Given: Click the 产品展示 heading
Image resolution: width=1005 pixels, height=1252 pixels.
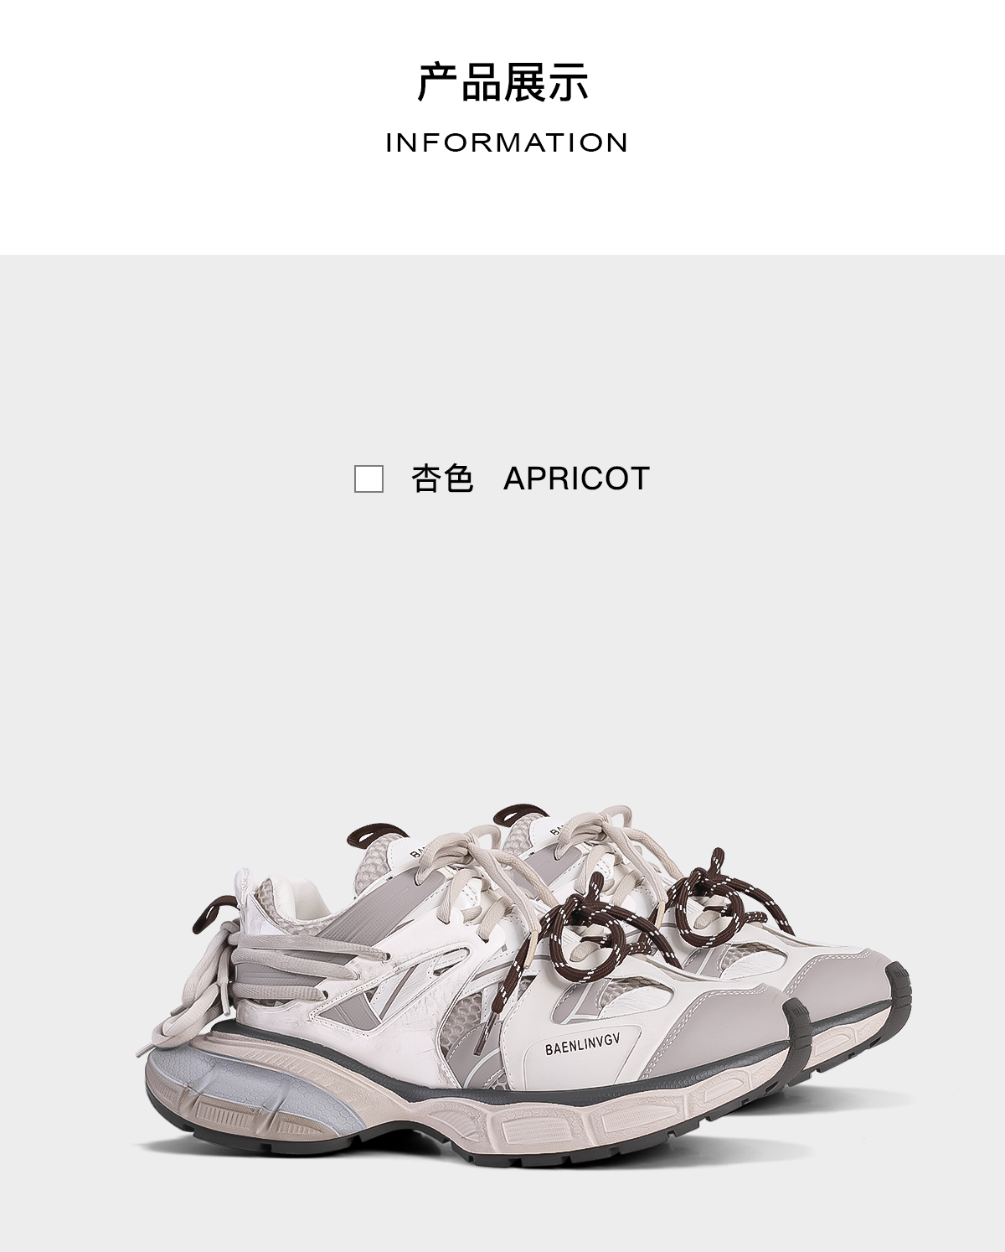Looking at the screenshot, I should (503, 82).
